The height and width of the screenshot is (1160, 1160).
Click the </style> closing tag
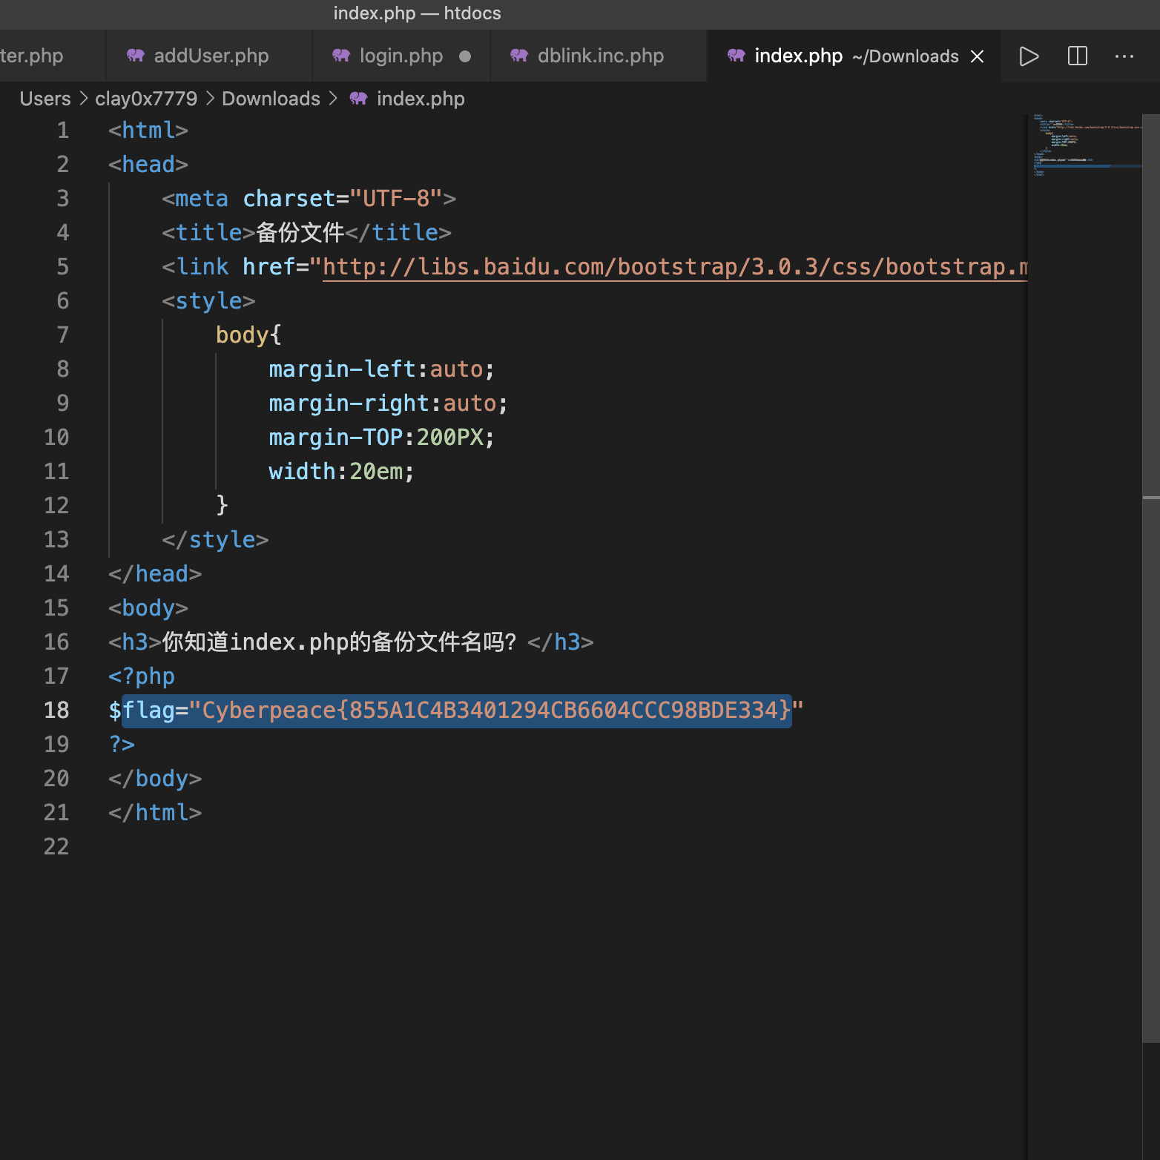coord(215,539)
